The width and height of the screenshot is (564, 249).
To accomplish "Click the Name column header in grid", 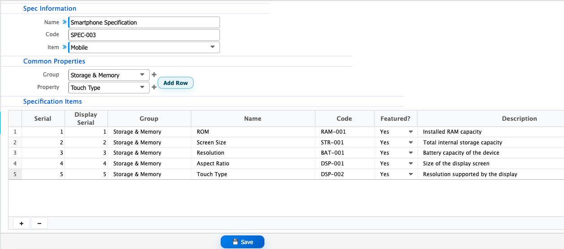I will pyautogui.click(x=253, y=118).
